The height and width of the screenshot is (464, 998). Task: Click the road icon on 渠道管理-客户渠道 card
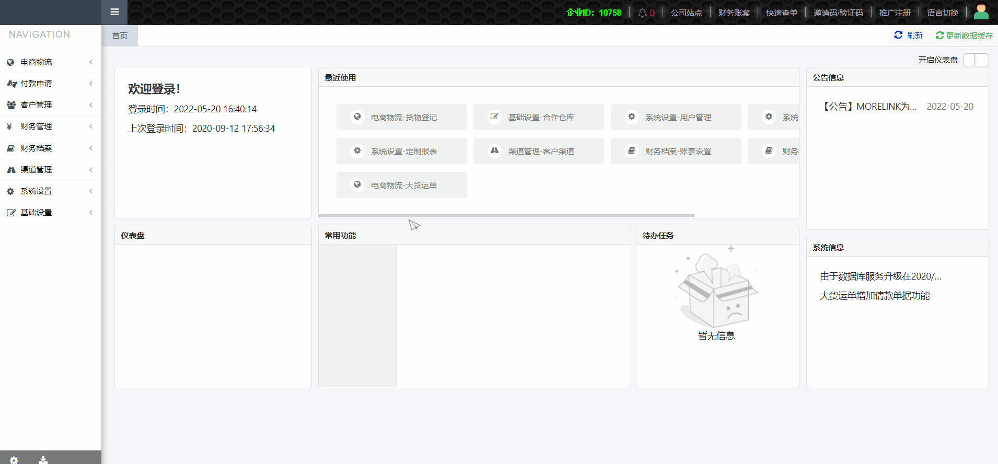coord(494,150)
